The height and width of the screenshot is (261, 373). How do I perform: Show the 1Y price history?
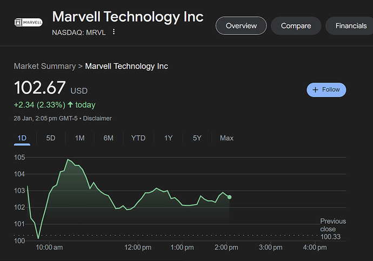(168, 138)
